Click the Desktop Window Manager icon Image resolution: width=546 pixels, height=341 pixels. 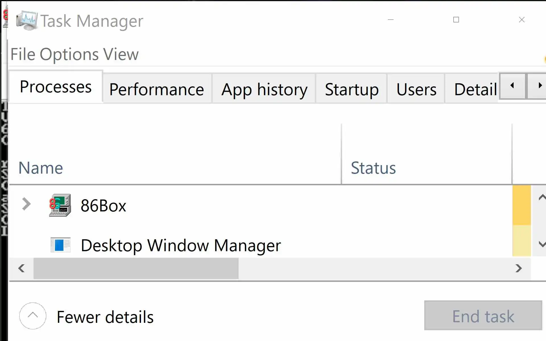click(x=60, y=245)
